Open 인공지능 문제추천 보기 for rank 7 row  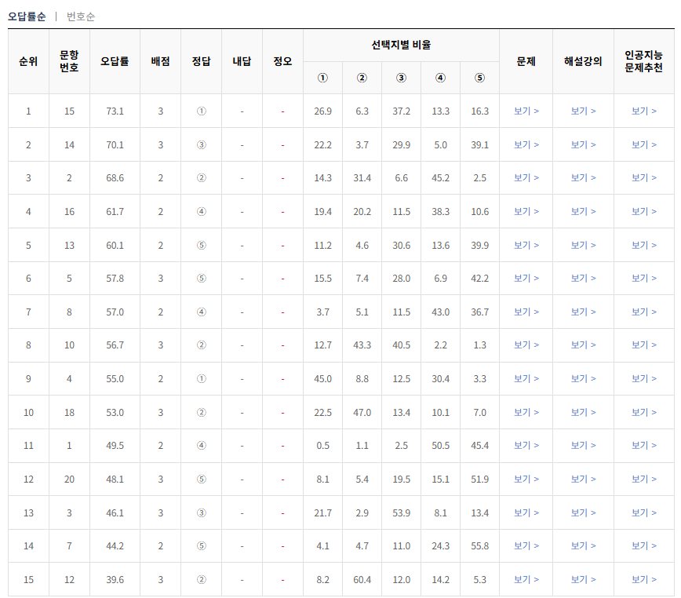[644, 312]
